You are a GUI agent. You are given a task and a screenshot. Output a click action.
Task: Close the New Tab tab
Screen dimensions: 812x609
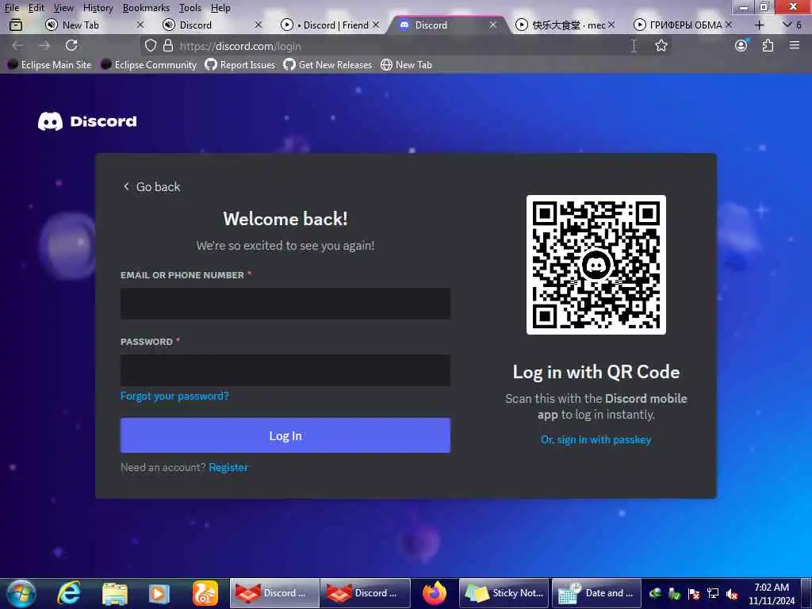pyautogui.click(x=140, y=25)
